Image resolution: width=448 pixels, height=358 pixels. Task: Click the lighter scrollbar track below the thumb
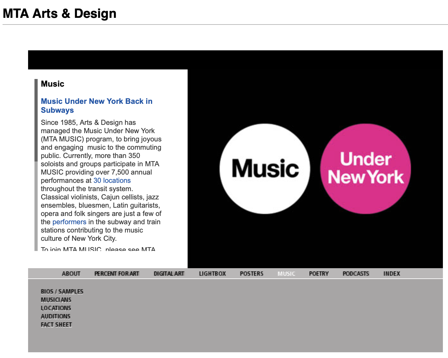click(x=36, y=206)
